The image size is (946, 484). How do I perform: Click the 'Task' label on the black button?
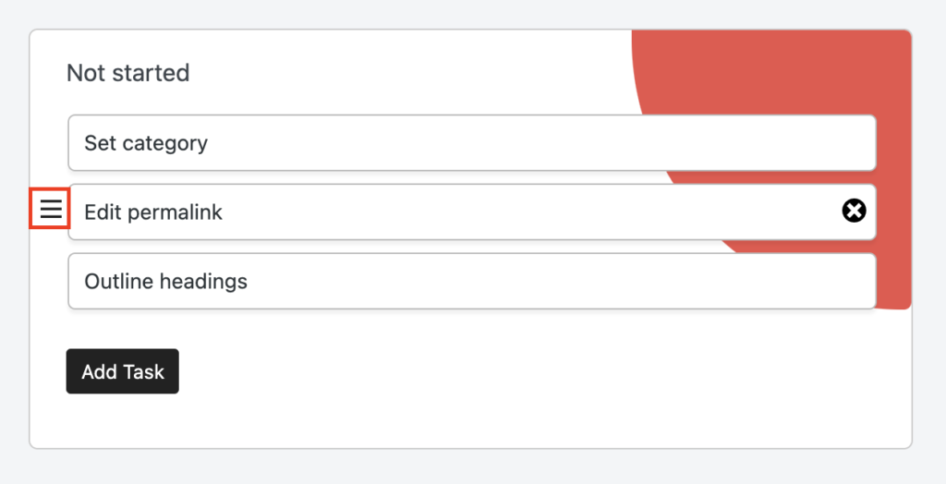[143, 371]
